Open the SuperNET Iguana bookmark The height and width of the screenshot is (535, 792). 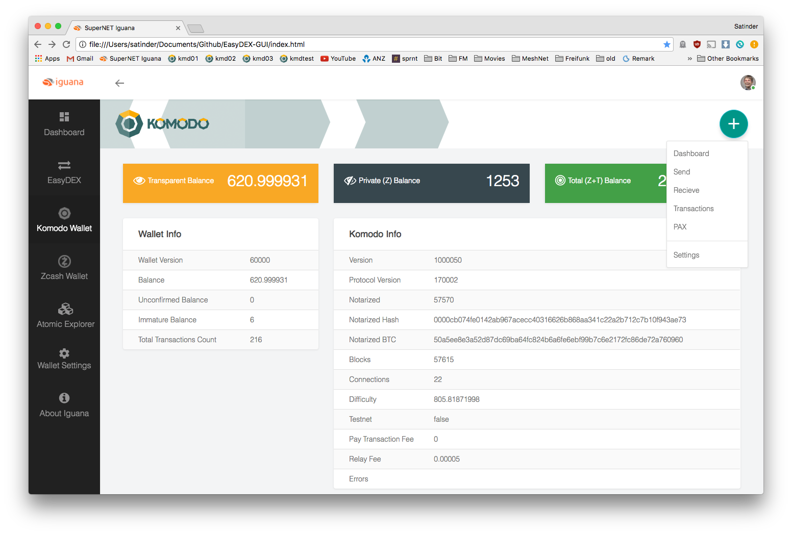tap(131, 59)
